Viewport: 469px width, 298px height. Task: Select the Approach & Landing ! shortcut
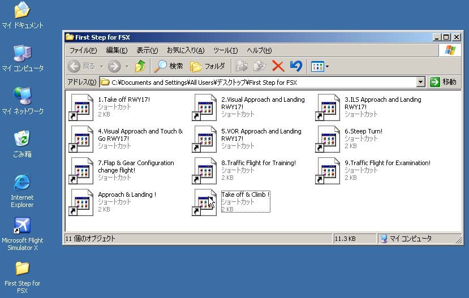[81, 202]
